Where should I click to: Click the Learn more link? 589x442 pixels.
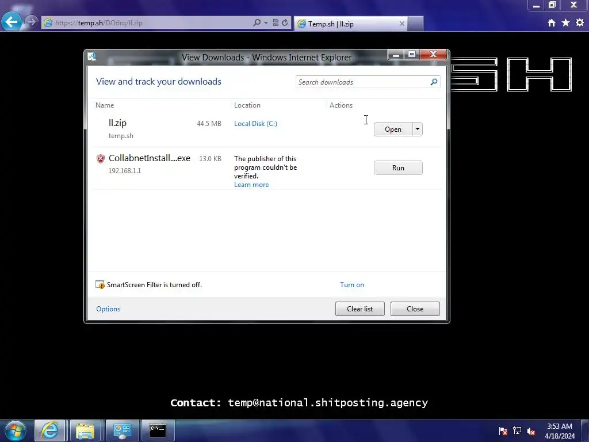pos(251,185)
